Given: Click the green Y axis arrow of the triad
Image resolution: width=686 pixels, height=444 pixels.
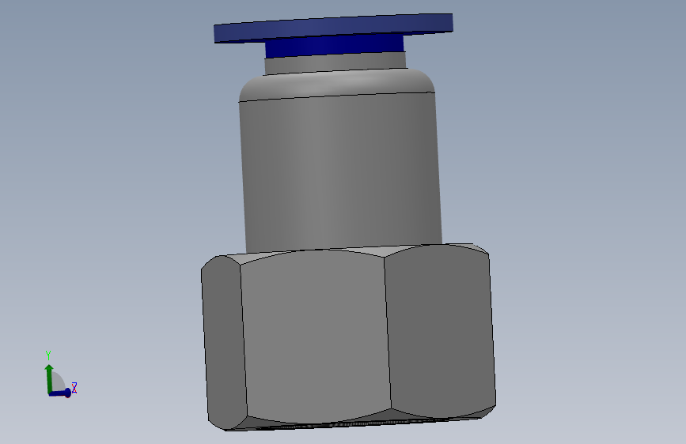Looking at the screenshot, I should point(49,378).
